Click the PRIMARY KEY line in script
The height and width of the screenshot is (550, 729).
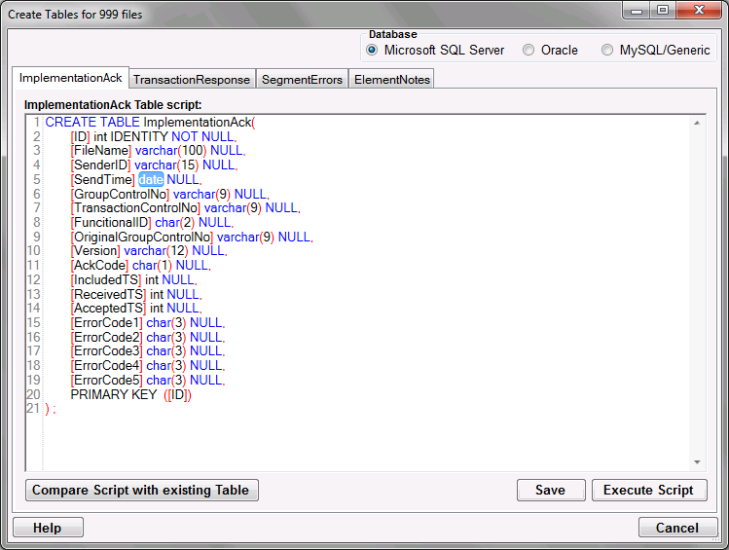click(130, 394)
